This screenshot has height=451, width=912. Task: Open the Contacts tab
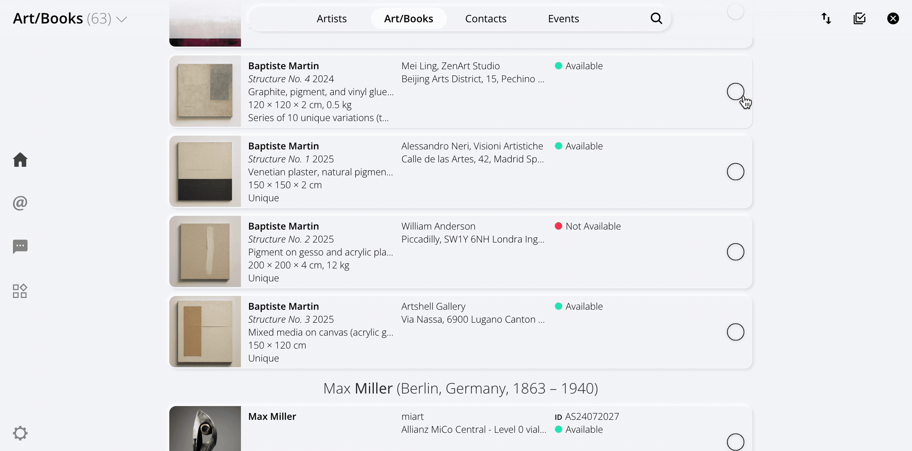point(486,18)
